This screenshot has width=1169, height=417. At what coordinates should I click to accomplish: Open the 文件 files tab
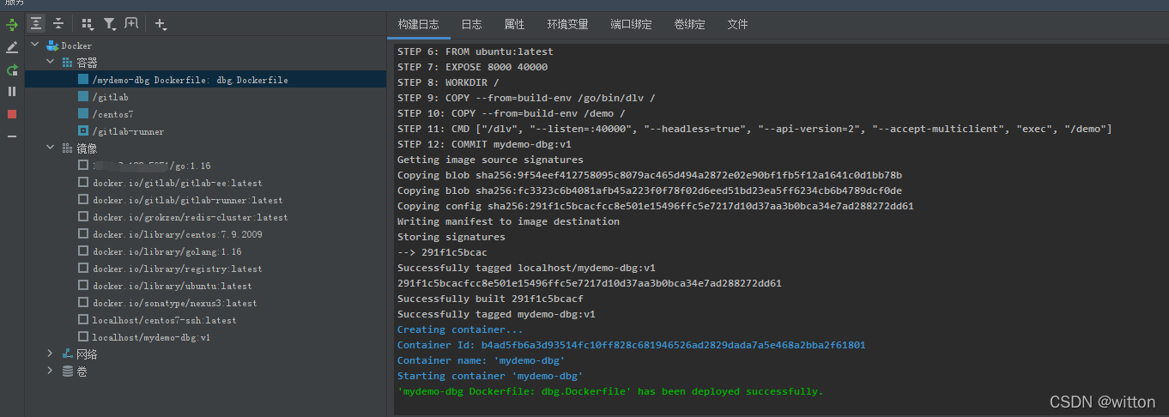[737, 24]
